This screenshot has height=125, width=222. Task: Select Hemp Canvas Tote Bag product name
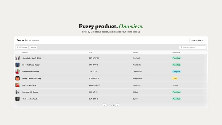(x=32, y=78)
